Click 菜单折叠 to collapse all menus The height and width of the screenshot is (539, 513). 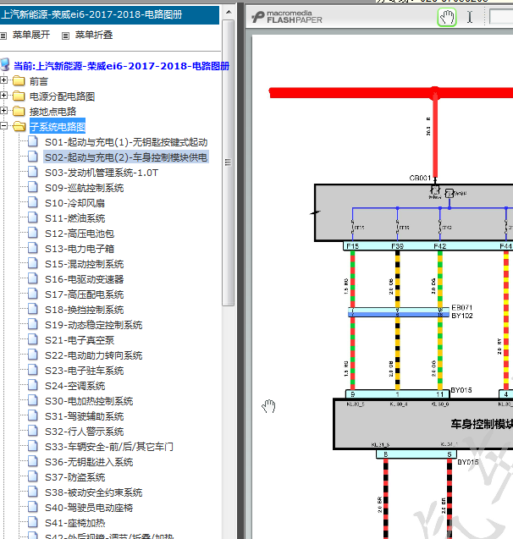[94, 35]
